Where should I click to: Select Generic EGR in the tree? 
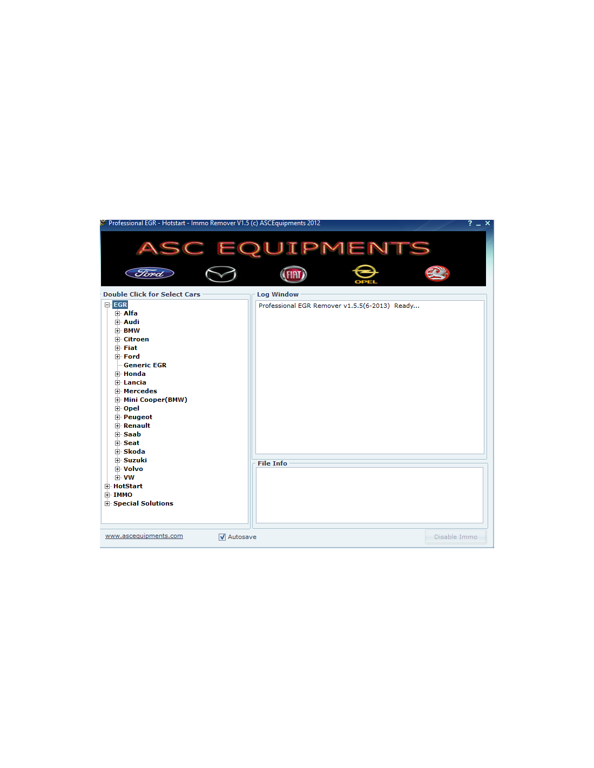(x=145, y=365)
